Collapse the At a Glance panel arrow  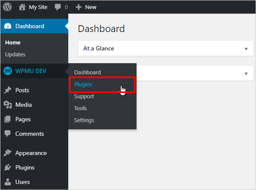click(246, 49)
